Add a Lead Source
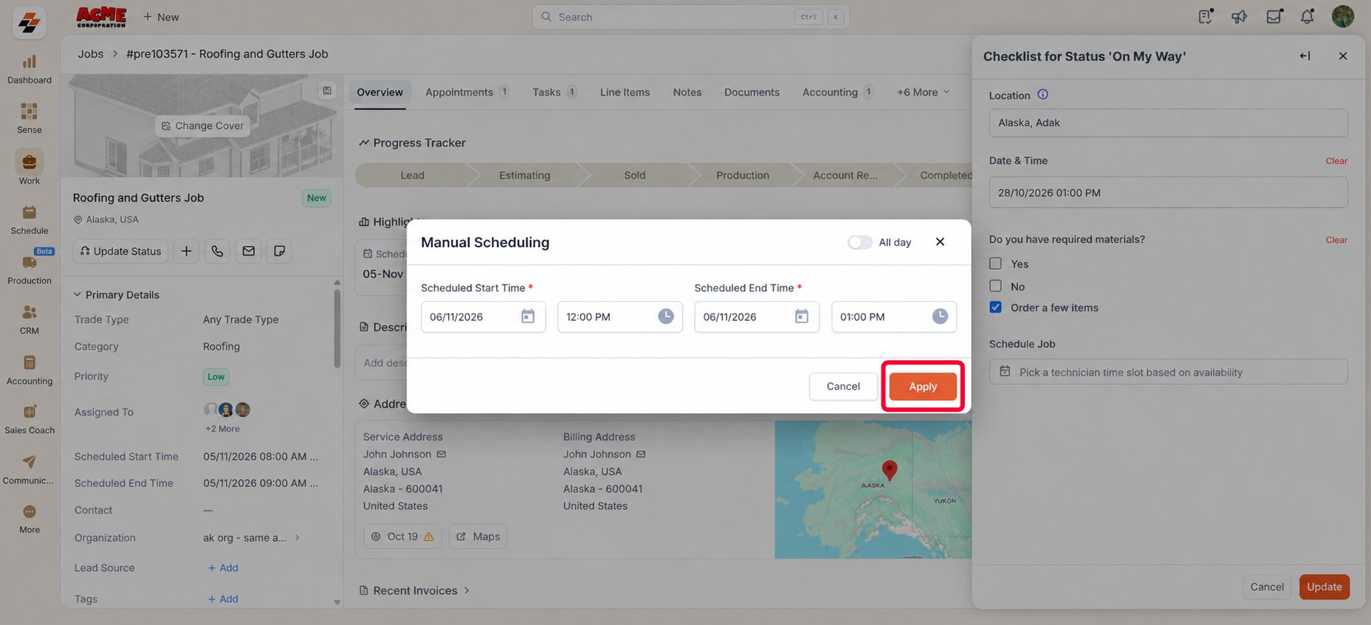This screenshot has width=1371, height=625. pyautogui.click(x=223, y=567)
